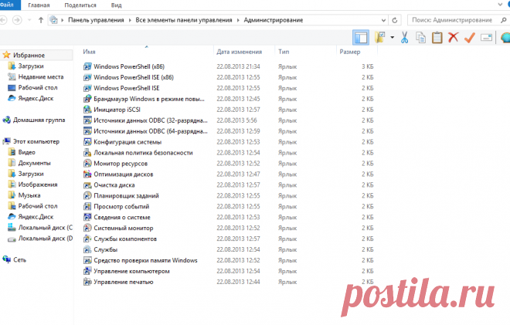Click the Просмотр событий icon
This screenshot has width=510, height=325.
pyautogui.click(x=87, y=206)
